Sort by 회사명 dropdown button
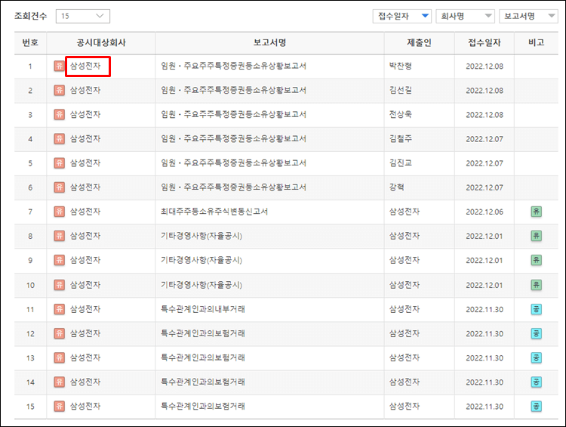The image size is (566, 427). click(x=465, y=17)
